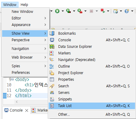Image resolution: width=136 pixels, height=119 pixels.
Task: Select Task List view entry
Action: (92, 106)
